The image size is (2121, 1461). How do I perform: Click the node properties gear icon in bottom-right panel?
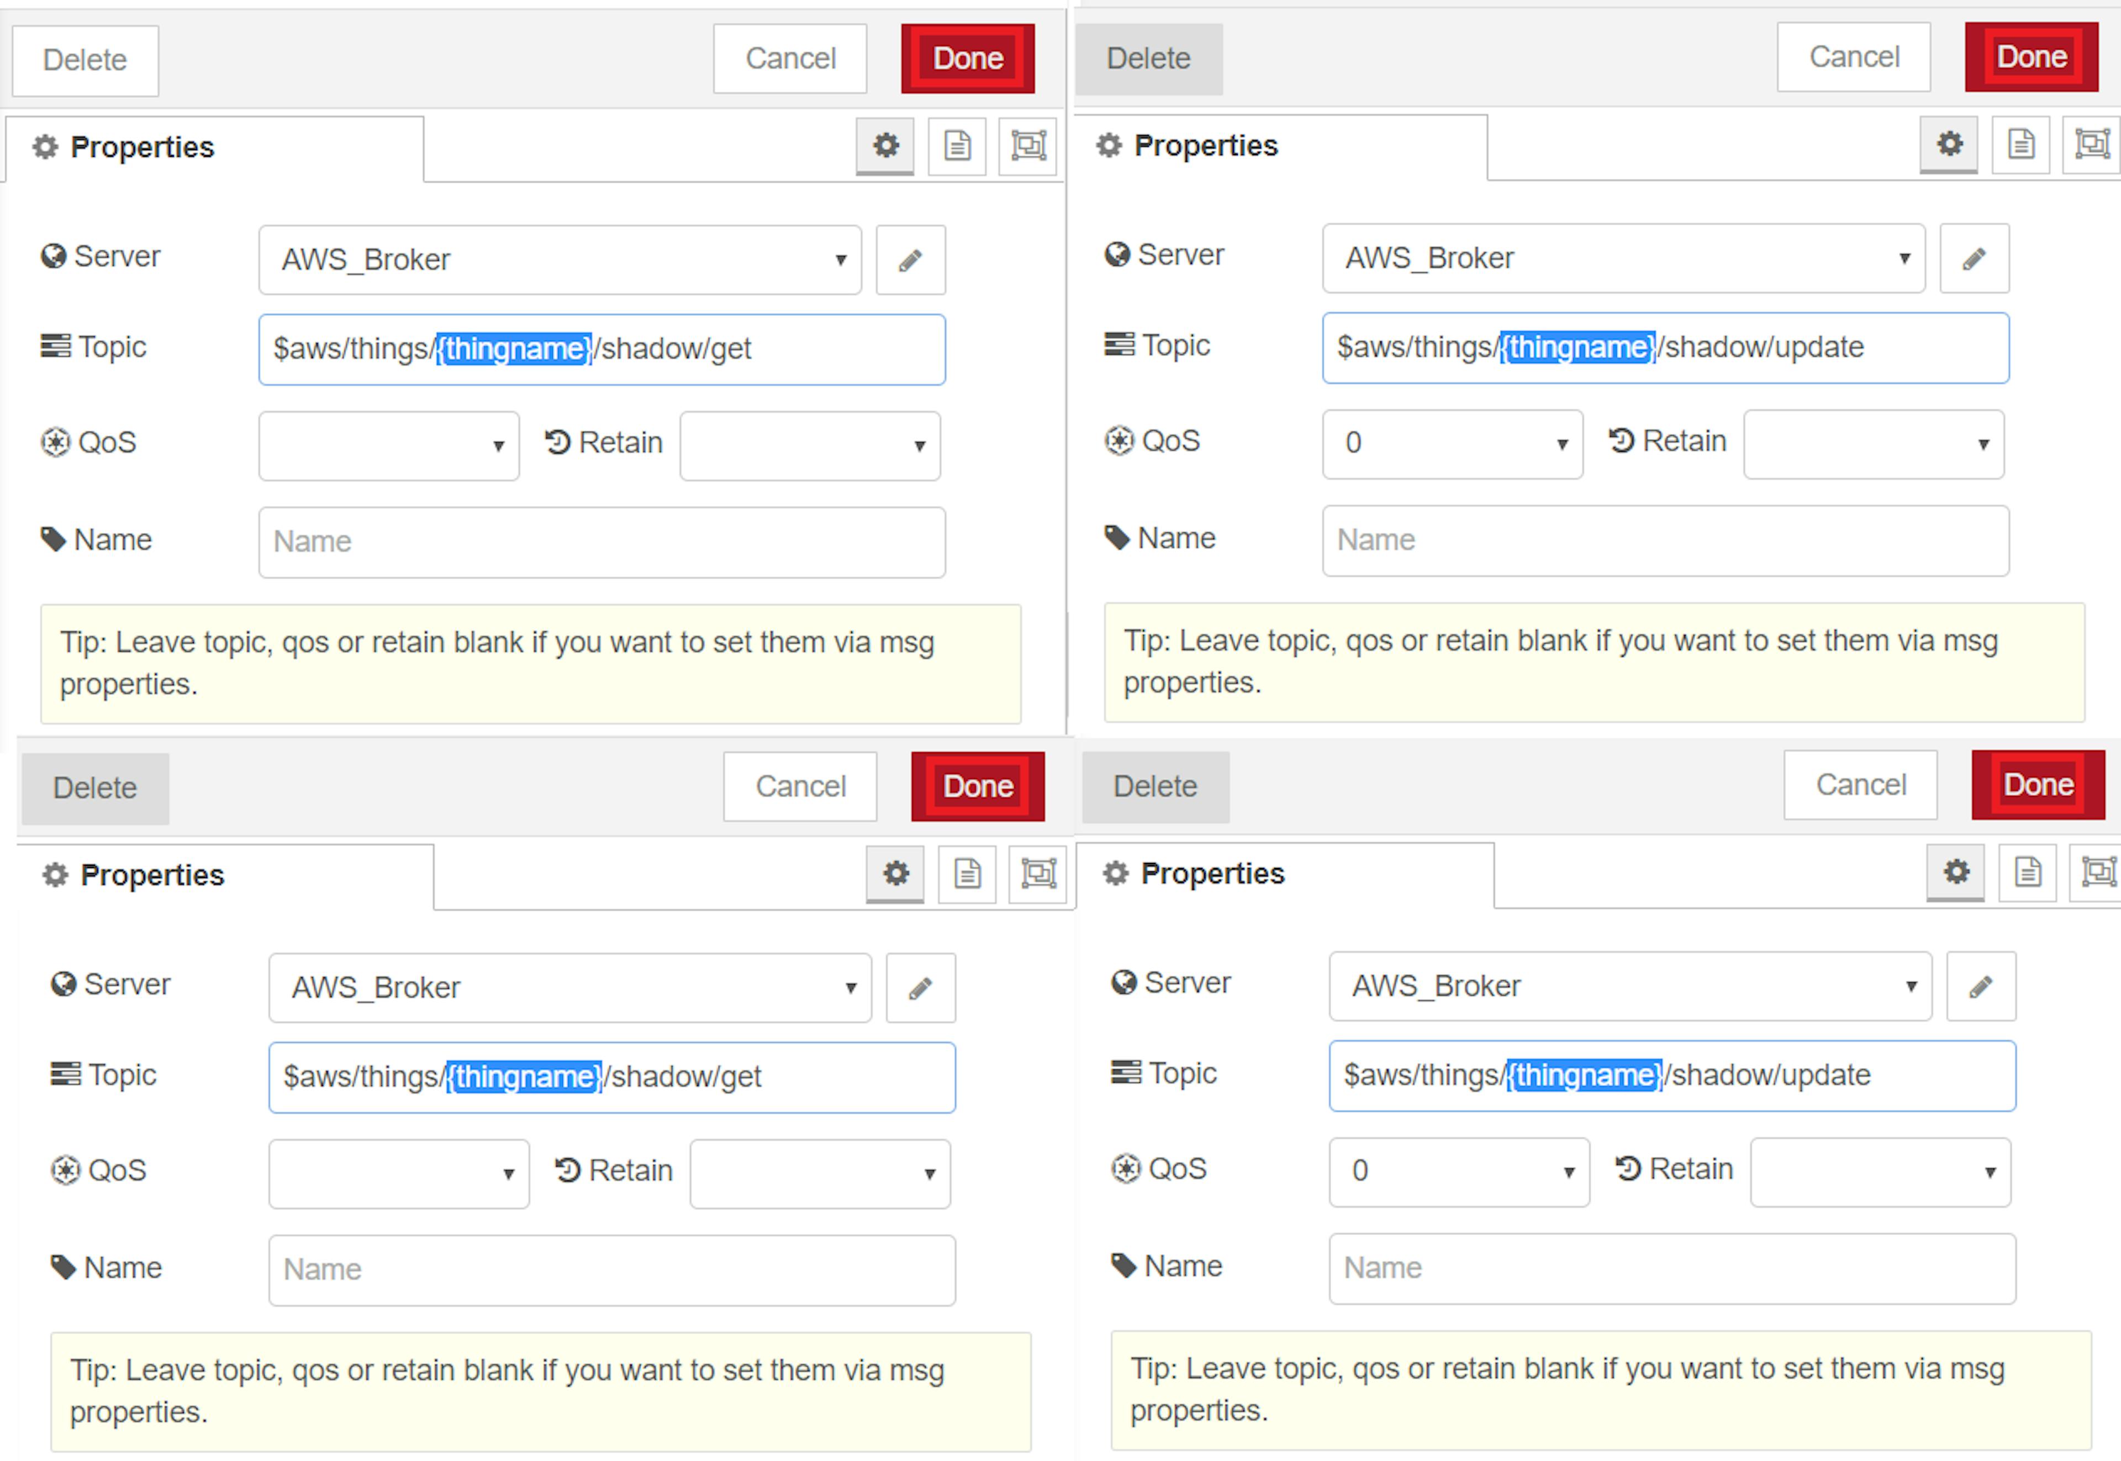1955,871
